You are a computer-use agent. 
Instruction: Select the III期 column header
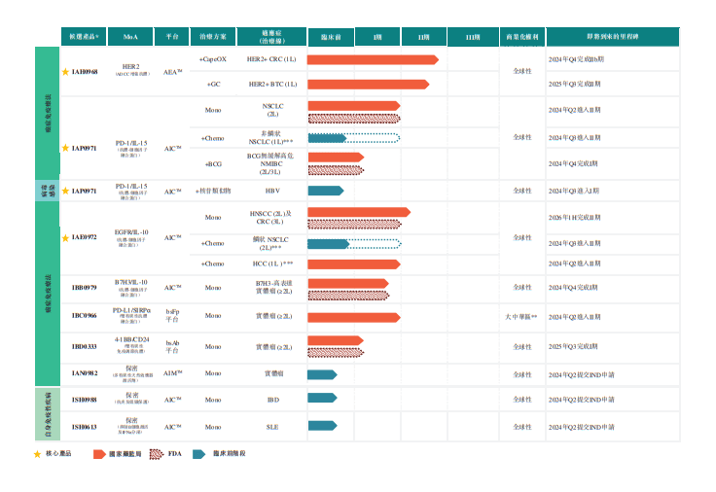473,37
